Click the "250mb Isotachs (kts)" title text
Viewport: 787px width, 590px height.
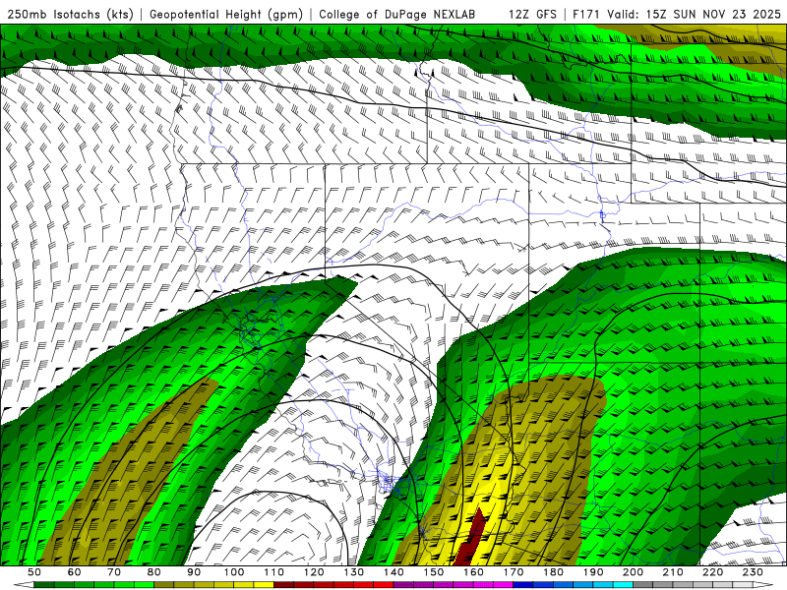70,14
